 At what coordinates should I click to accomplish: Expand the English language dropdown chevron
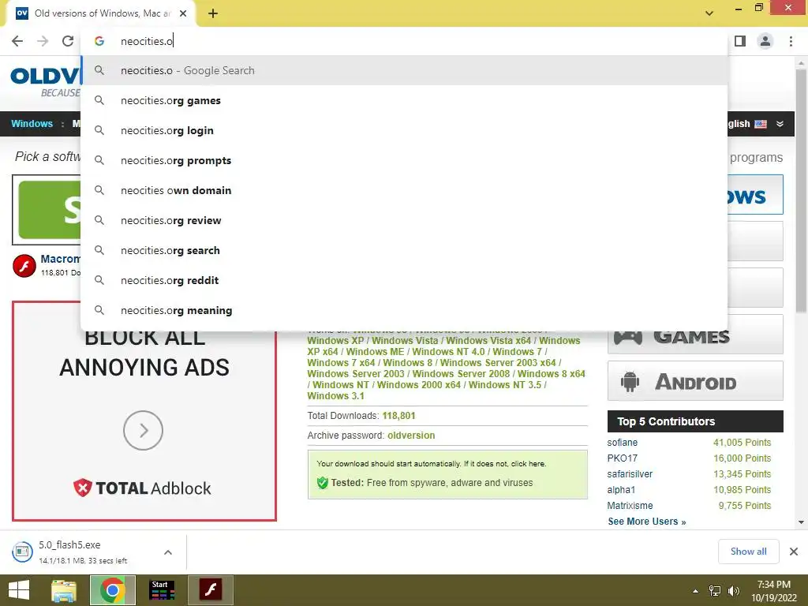780,124
